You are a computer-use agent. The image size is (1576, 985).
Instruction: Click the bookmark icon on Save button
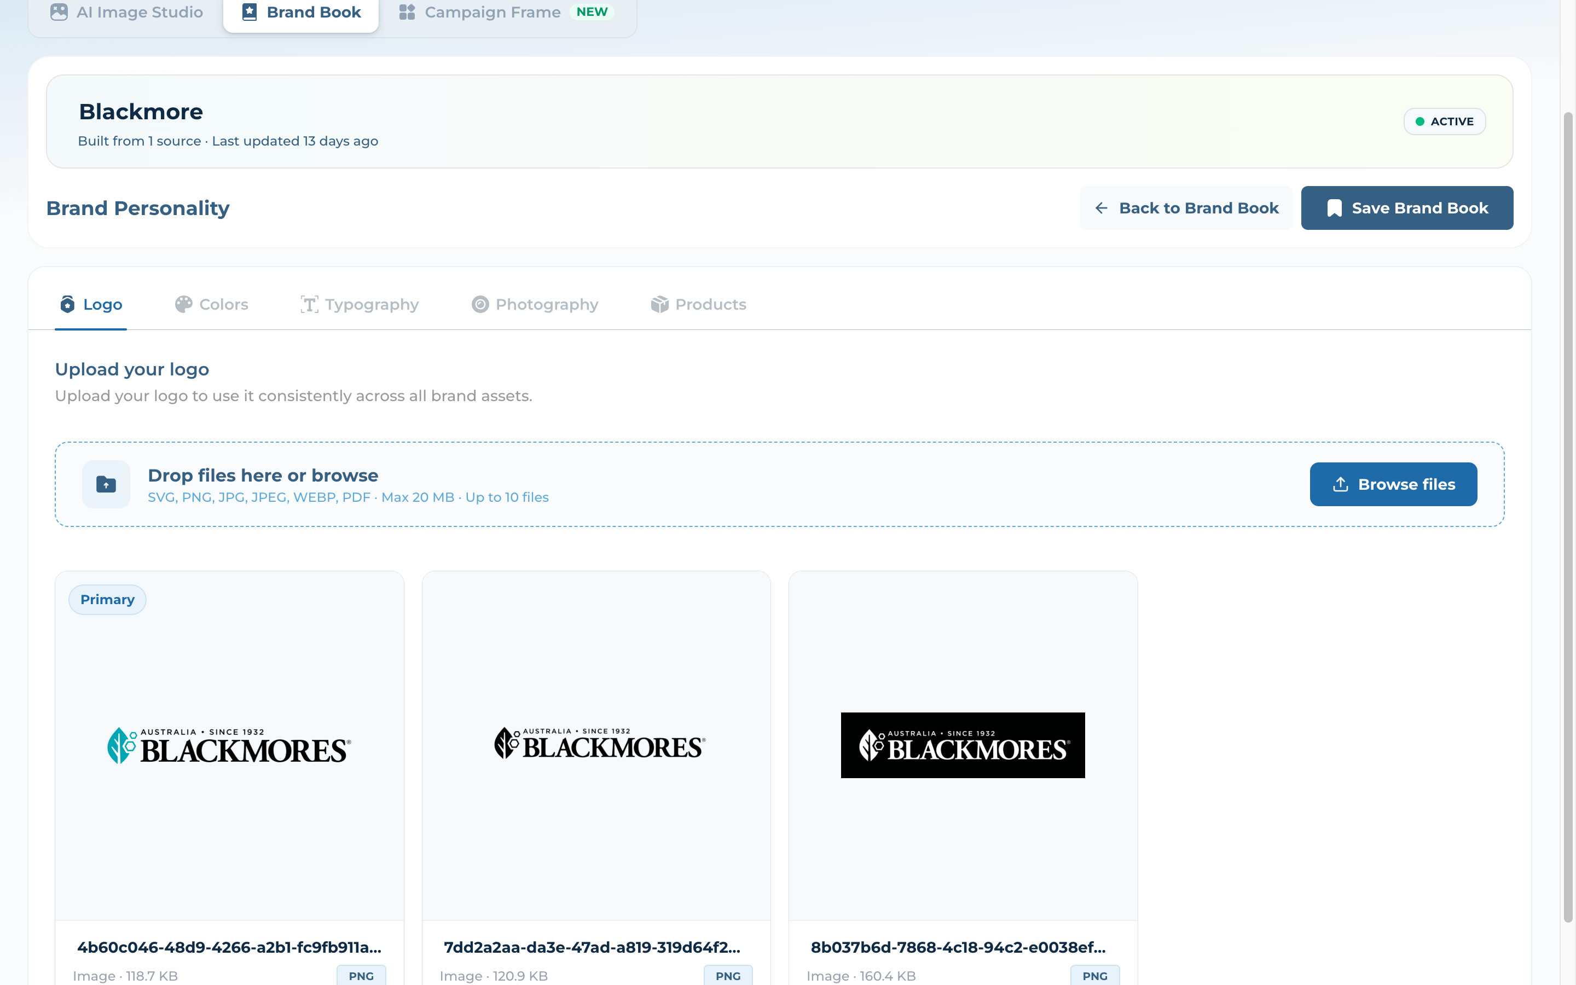(x=1334, y=208)
